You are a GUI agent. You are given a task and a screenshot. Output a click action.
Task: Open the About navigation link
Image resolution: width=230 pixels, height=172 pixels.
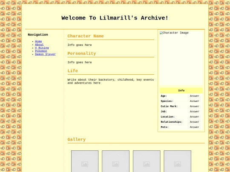coord(39,45)
